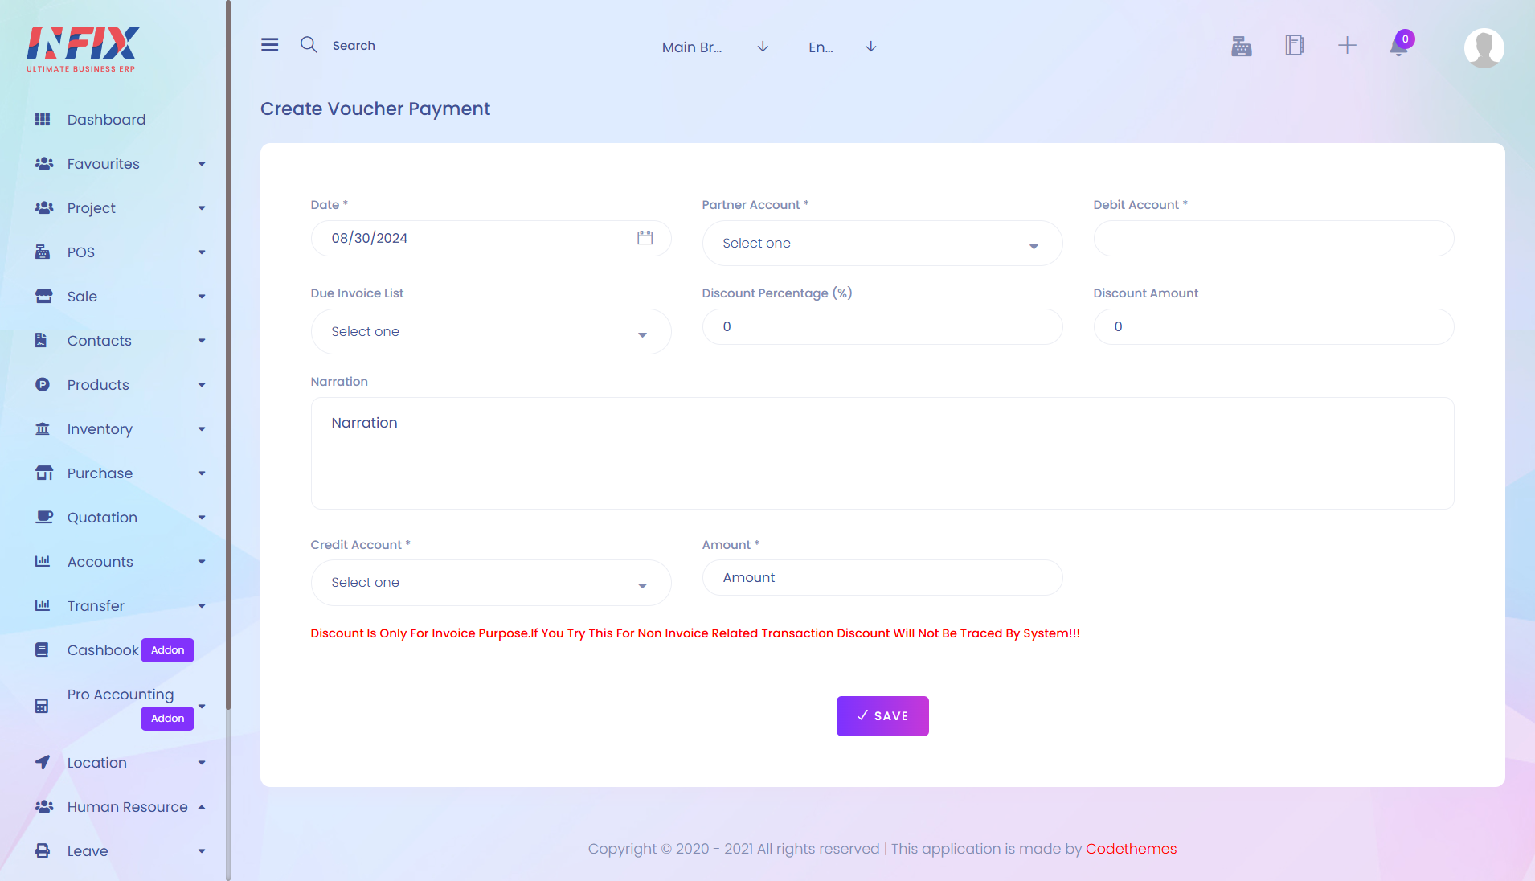Open the Due Invoice List dropdown
Viewport: 1535px width, 881px height.
490,332
